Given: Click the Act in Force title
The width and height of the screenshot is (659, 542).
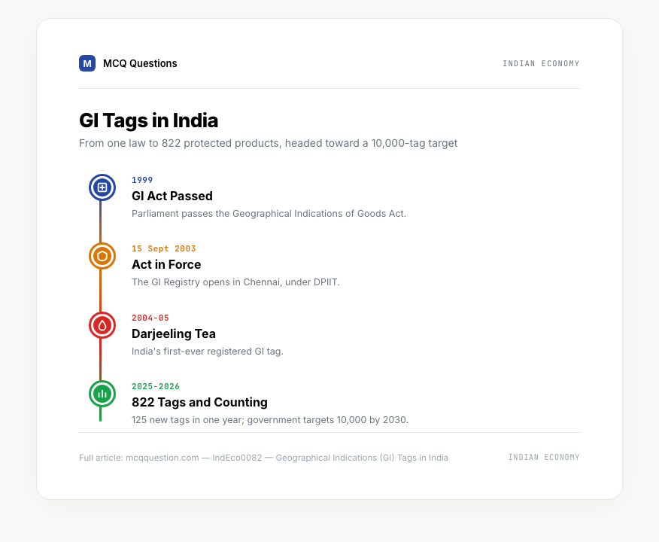Looking at the screenshot, I should coord(166,264).
